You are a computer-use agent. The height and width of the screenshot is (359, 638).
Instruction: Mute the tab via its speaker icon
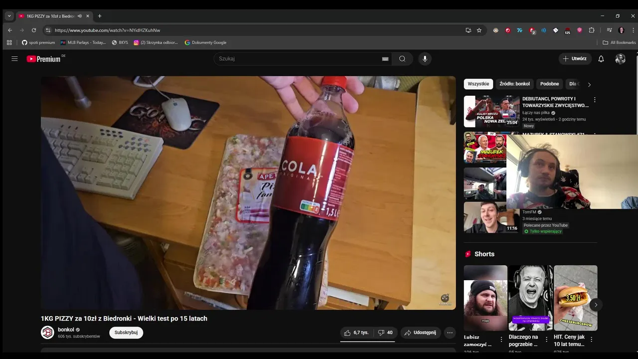pos(80,16)
